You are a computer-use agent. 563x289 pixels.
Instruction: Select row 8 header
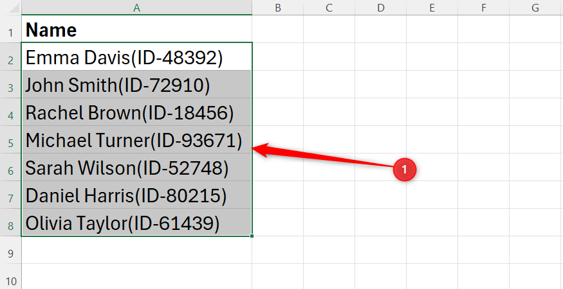[x=10, y=222]
